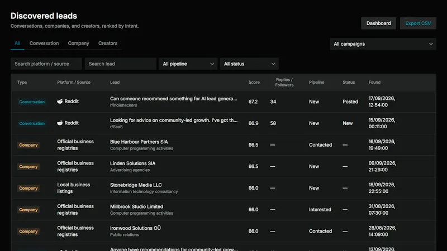
Task: Click the Replies / Followers column header
Action: [284, 82]
